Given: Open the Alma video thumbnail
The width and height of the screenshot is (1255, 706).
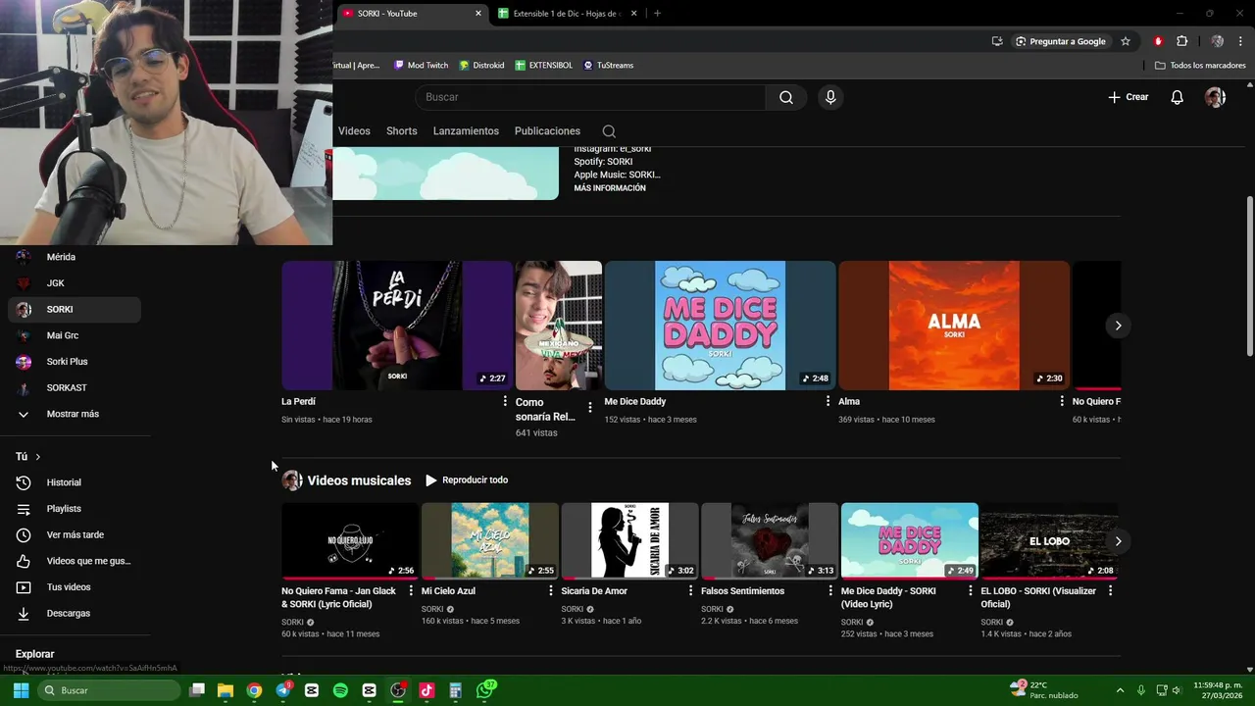Looking at the screenshot, I should pyautogui.click(x=954, y=326).
